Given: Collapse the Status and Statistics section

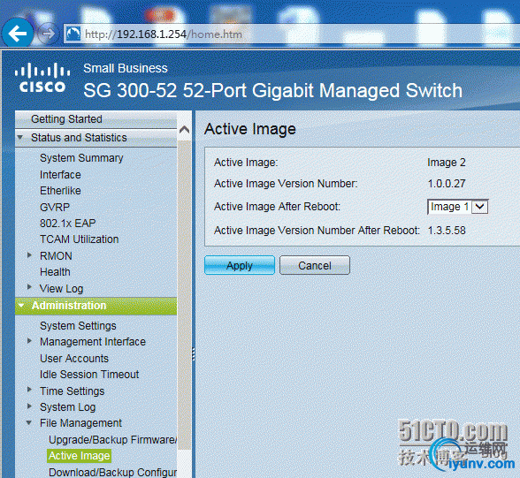Looking at the screenshot, I should pos(19,137).
